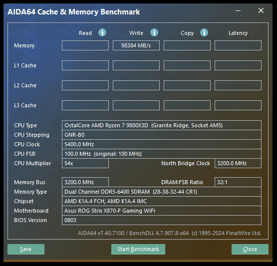This screenshot has width=277, height=266.
Task: Close the window with the X icon
Action: point(261,10)
